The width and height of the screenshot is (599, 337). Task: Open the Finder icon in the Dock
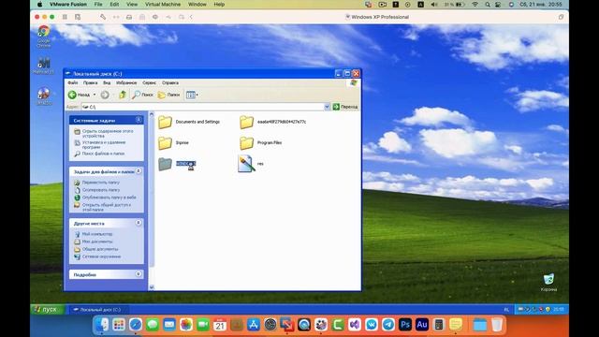[102, 325]
